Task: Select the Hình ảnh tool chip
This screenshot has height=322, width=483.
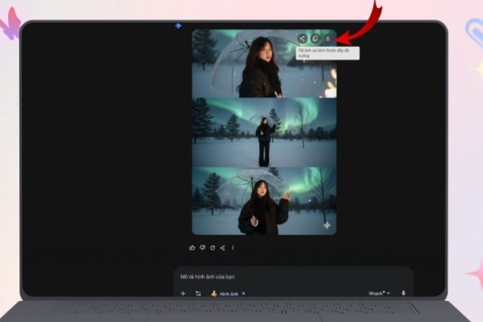Action: [x=226, y=294]
